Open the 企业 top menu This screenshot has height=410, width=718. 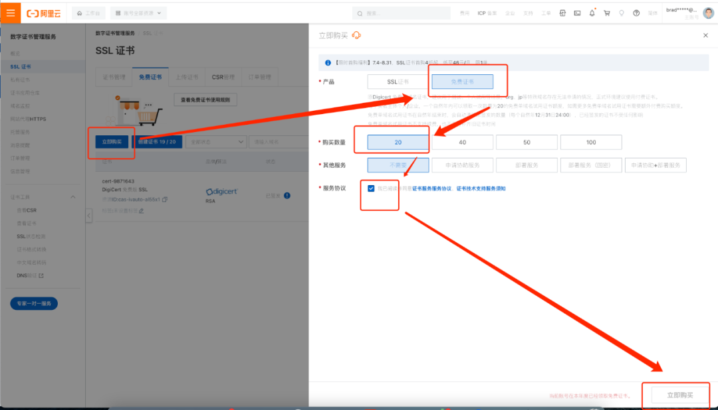(510, 13)
